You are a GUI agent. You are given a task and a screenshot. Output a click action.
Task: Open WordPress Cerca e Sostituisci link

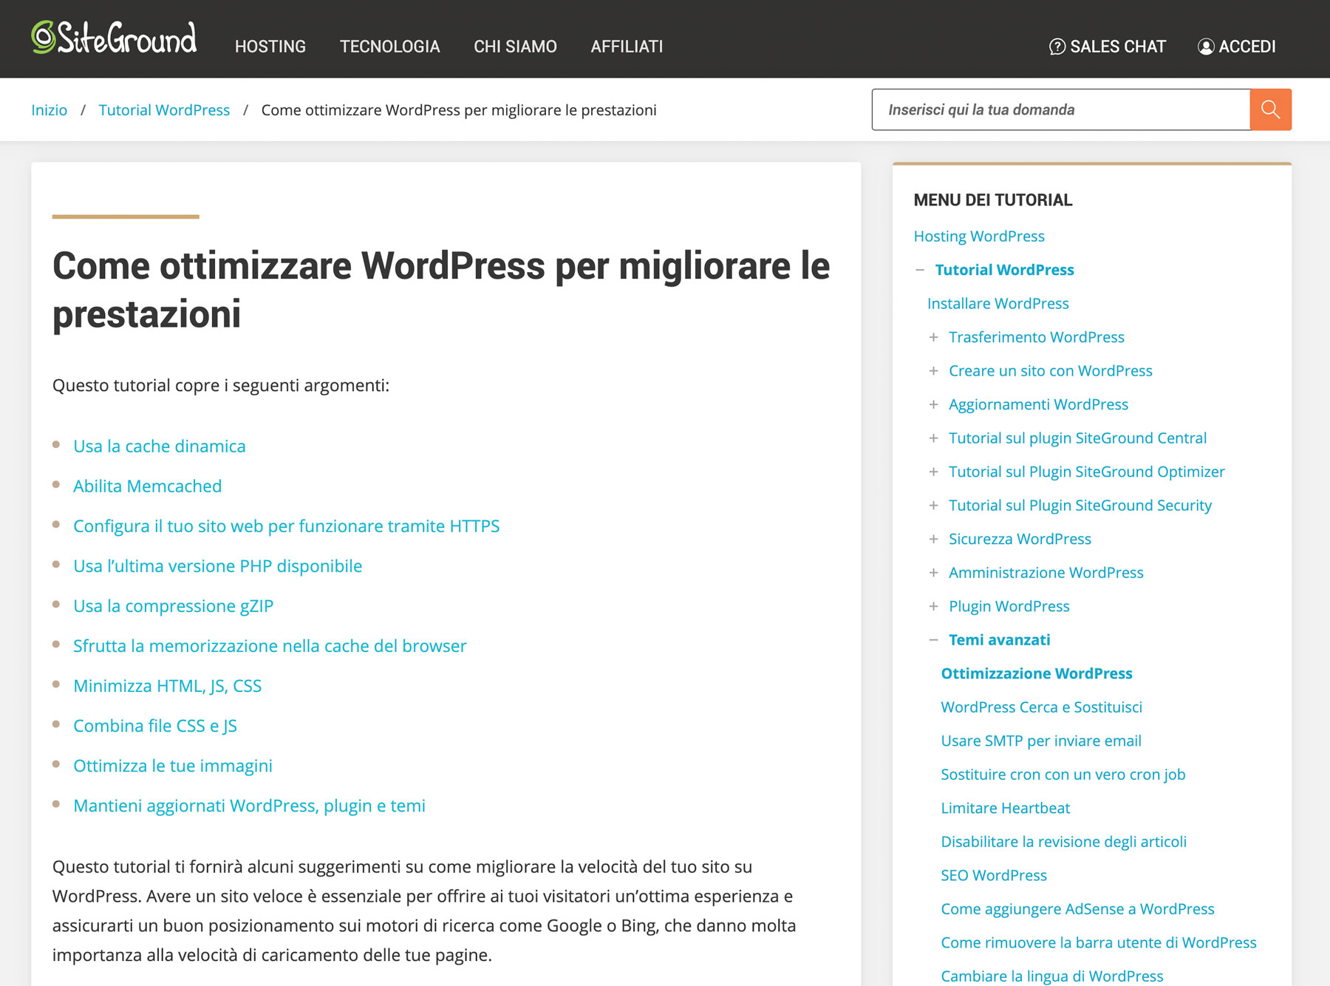[1041, 707]
